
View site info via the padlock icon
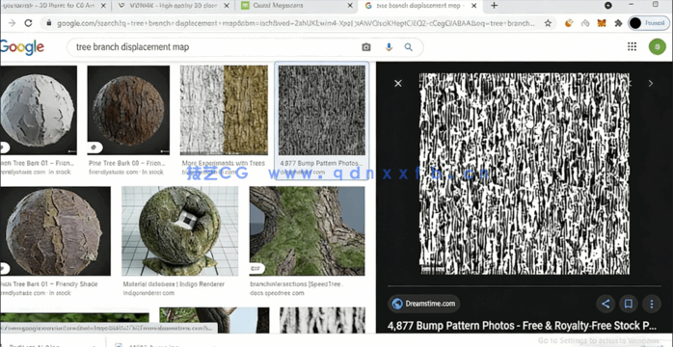(x=48, y=23)
